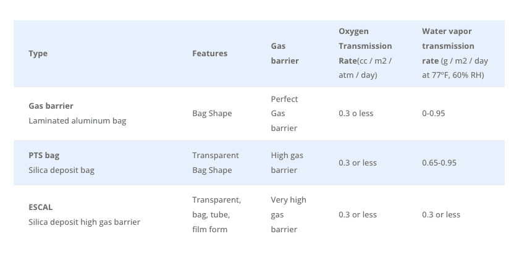Click the Features column header

tap(210, 54)
